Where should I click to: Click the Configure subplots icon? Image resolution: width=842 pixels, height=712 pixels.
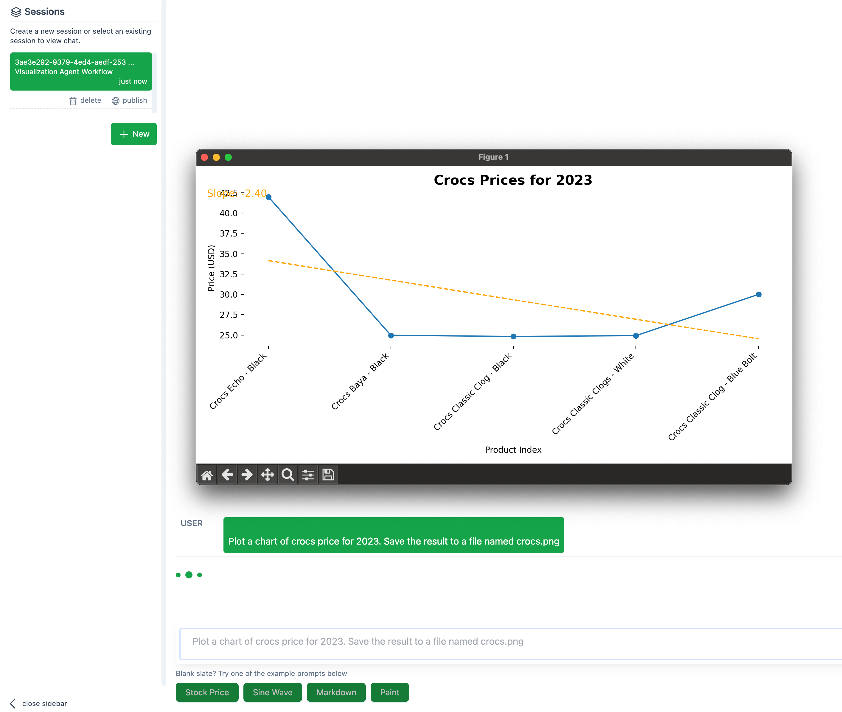(308, 475)
